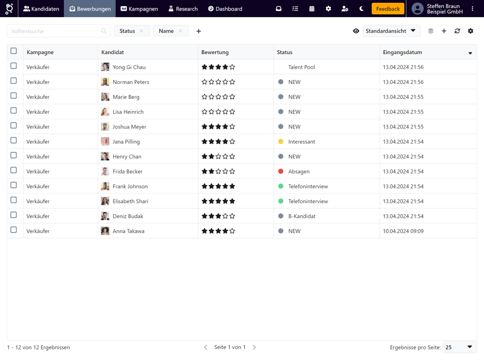Toggle dark mode moon icon
Image resolution: width=484 pixels, height=360 pixels.
[x=362, y=9]
